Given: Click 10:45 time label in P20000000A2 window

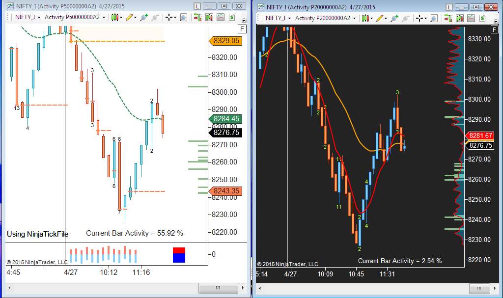Looking at the screenshot, I should tap(357, 274).
